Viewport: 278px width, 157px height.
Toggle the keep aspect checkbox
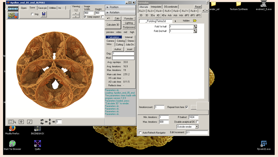pyautogui.click(x=85, y=17)
